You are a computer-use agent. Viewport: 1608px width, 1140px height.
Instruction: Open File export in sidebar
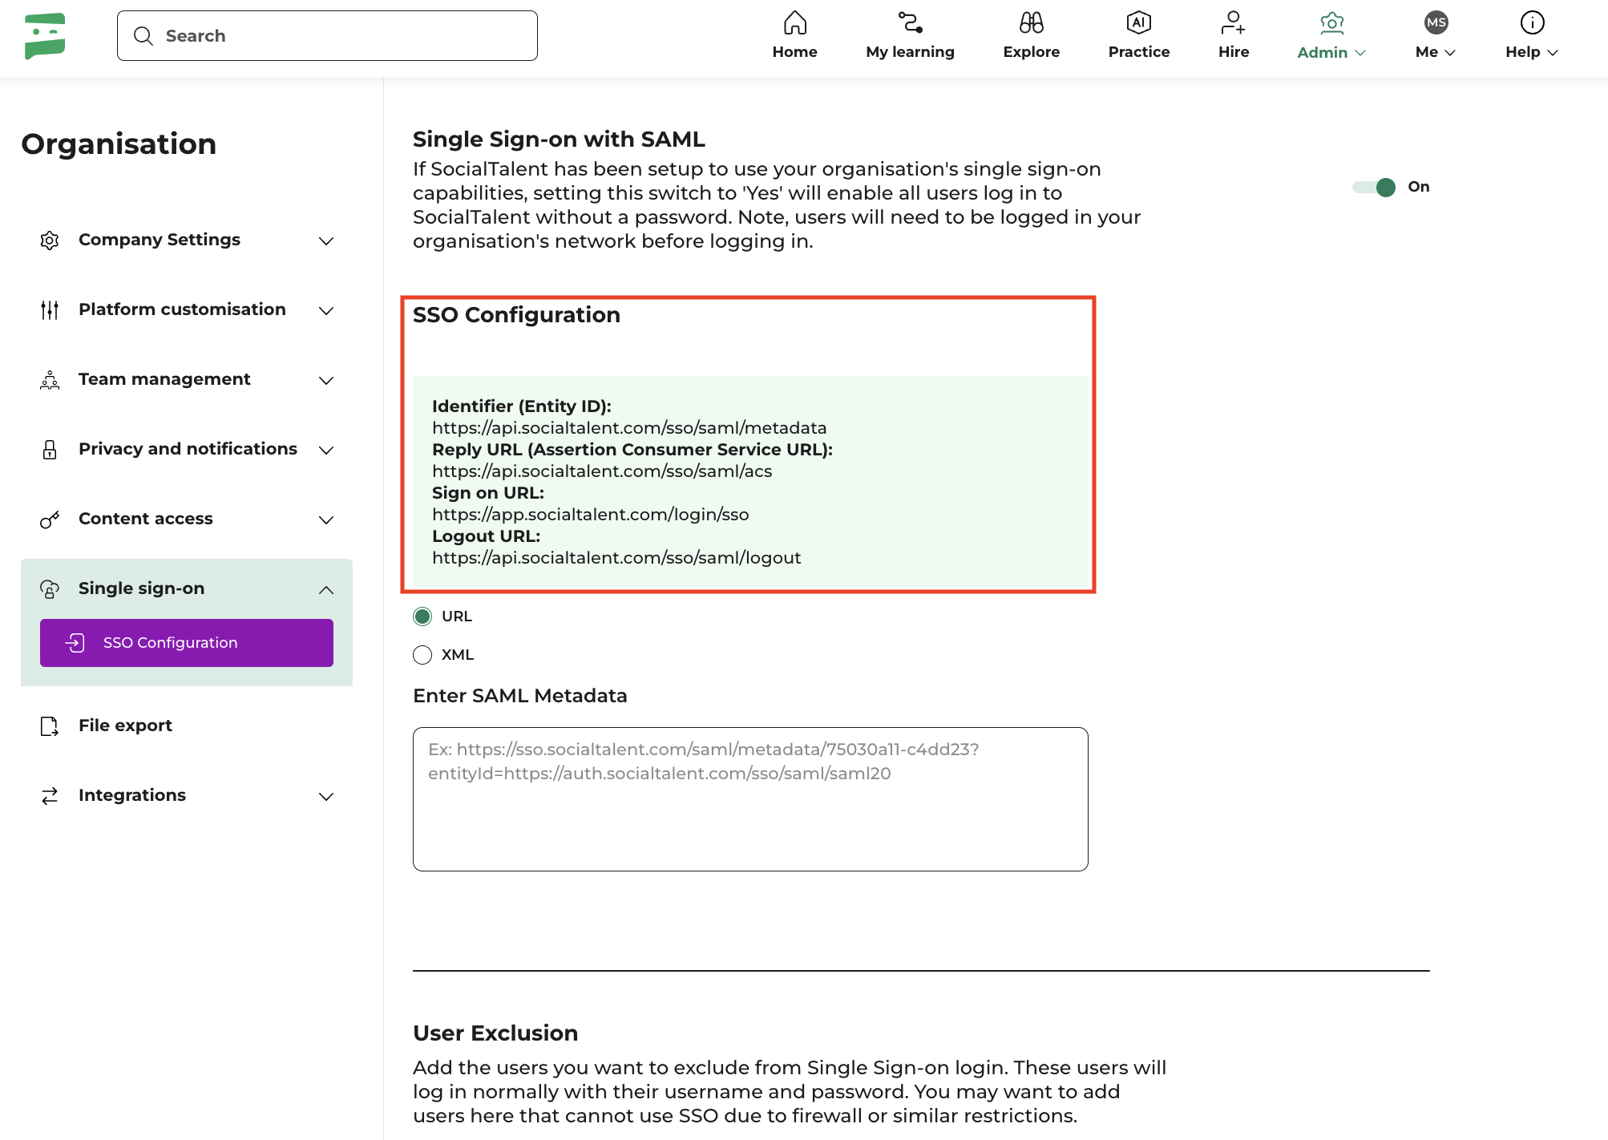pos(125,726)
